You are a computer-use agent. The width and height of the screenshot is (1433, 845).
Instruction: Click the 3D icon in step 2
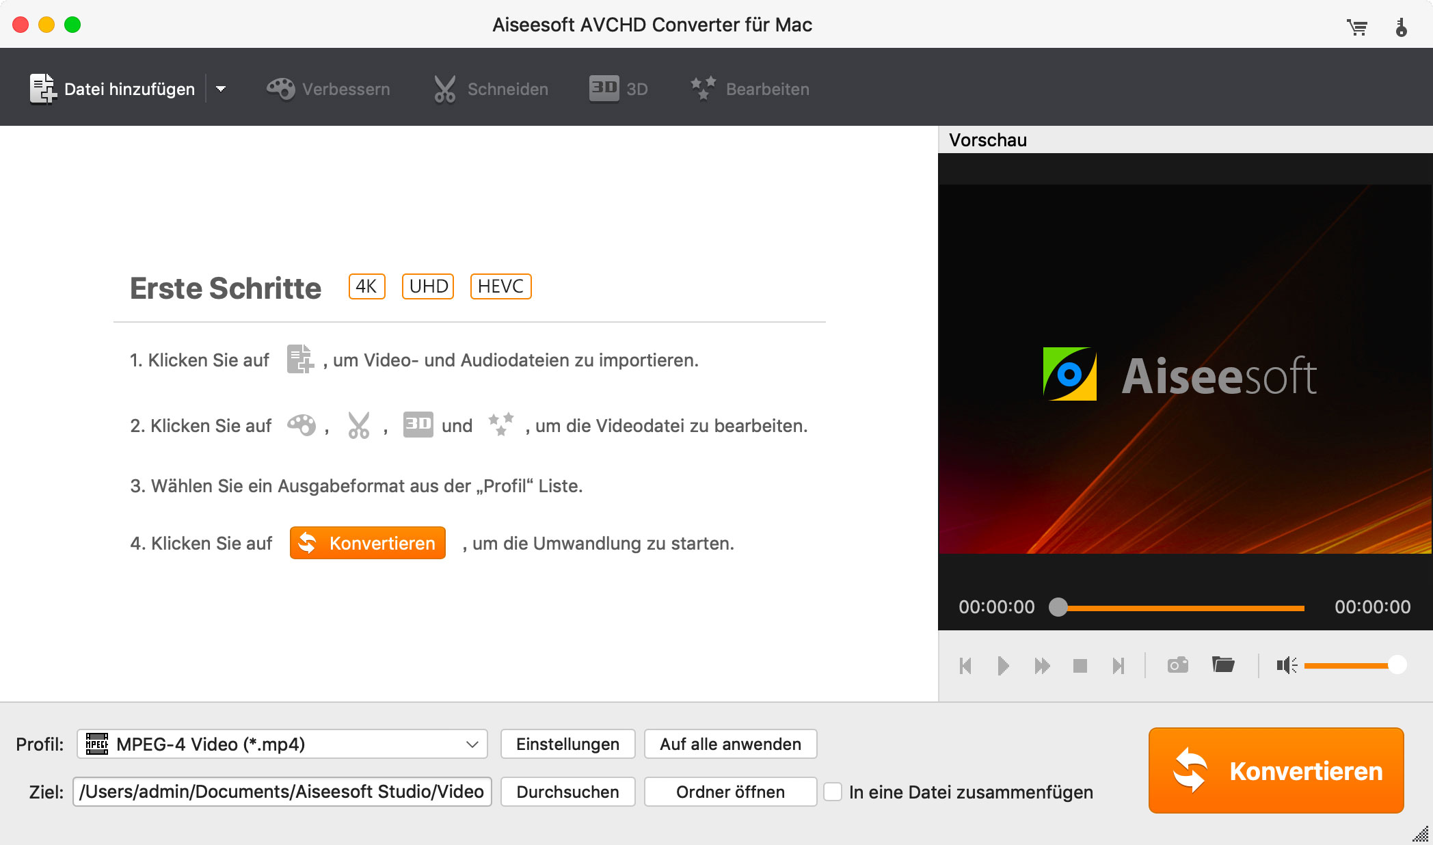click(x=418, y=425)
